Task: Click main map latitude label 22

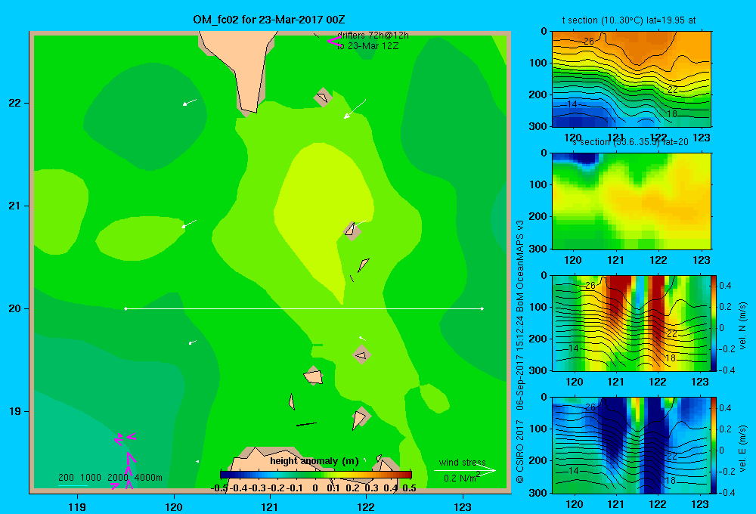Action: (x=14, y=103)
